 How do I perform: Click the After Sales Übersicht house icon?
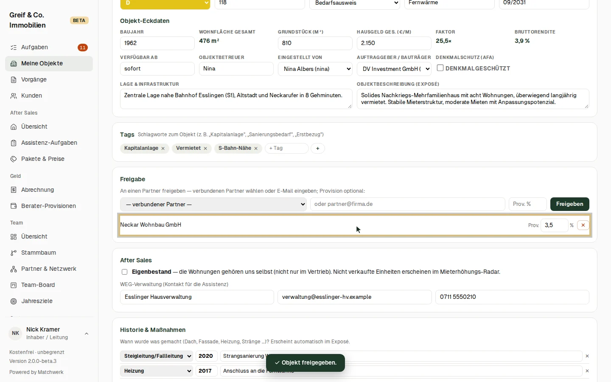tap(14, 127)
